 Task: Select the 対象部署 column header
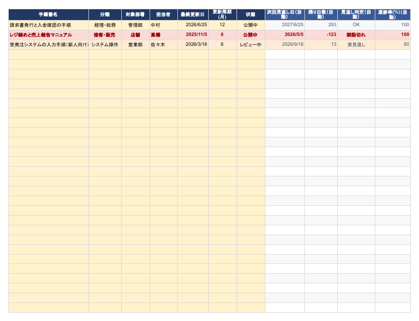[136, 15]
